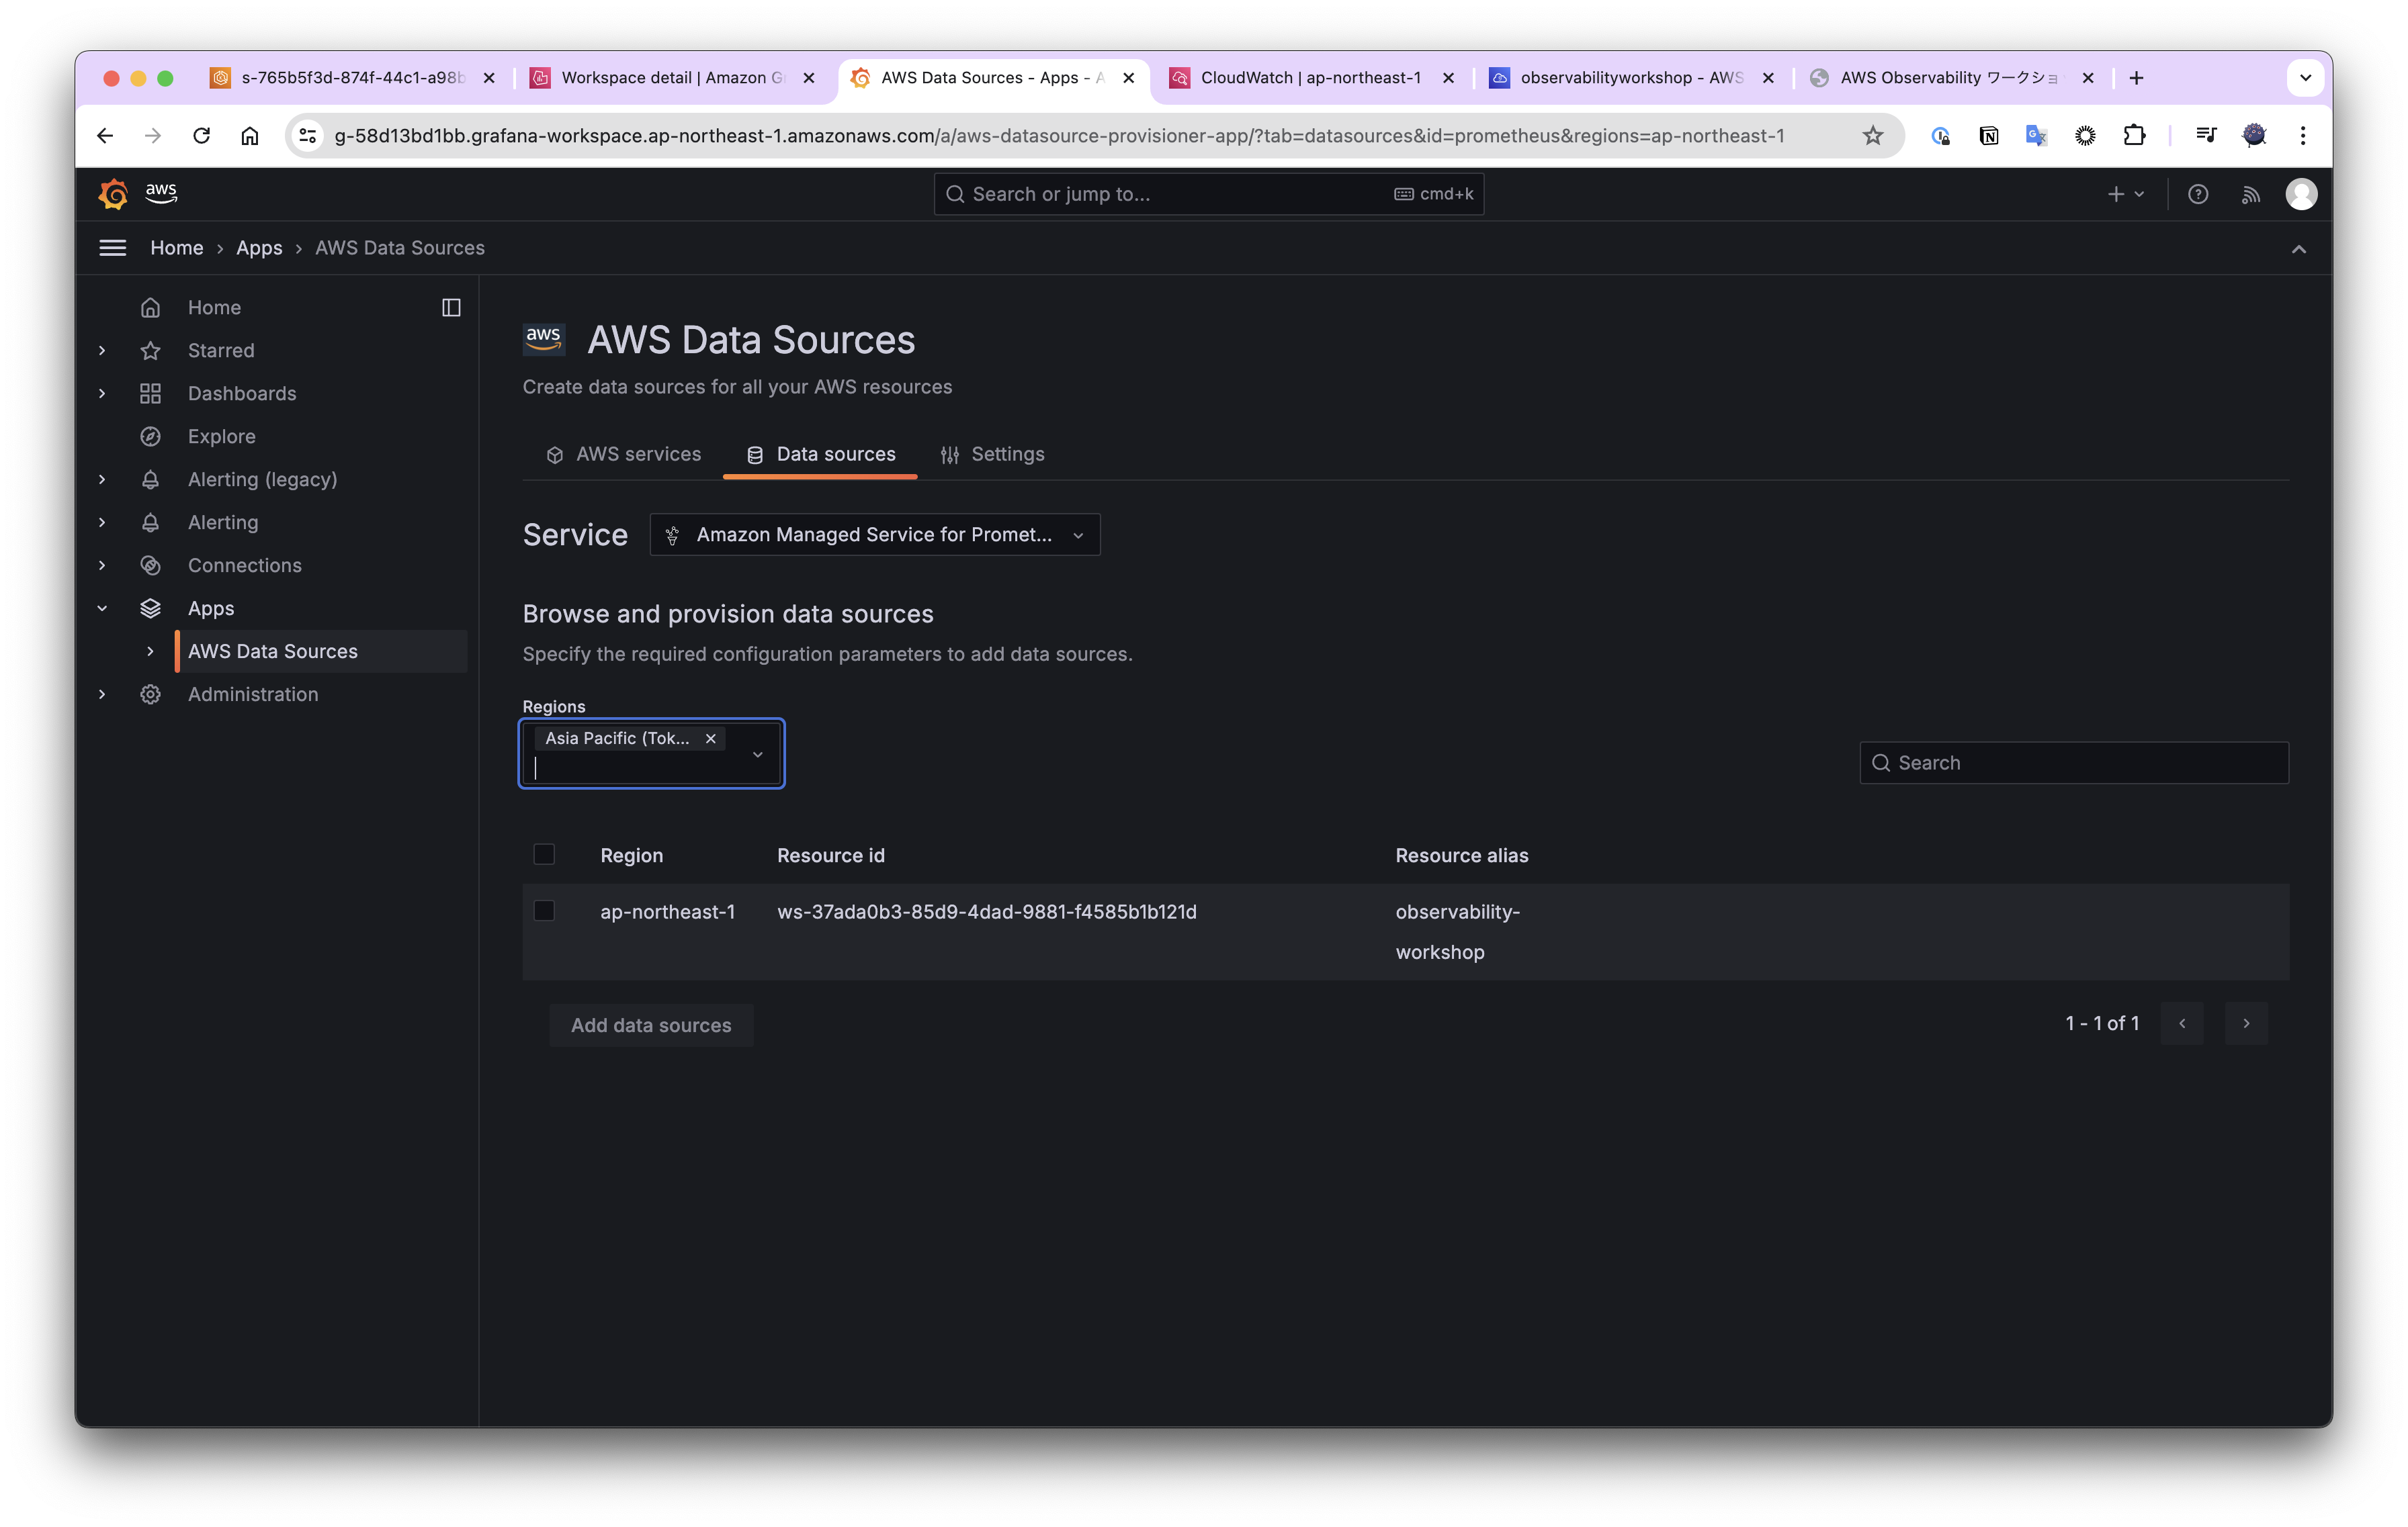Open the help question mark icon
2408x1527 pixels.
point(2197,194)
